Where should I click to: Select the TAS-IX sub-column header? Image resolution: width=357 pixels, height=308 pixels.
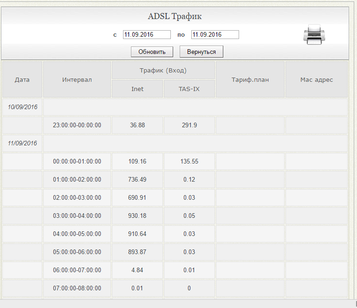click(x=189, y=89)
